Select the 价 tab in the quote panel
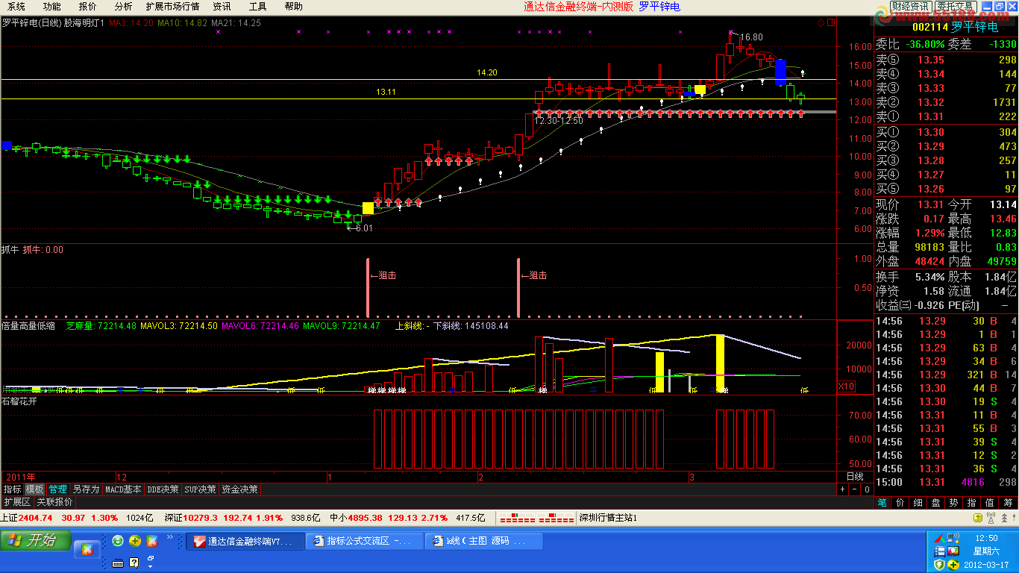 point(900,503)
